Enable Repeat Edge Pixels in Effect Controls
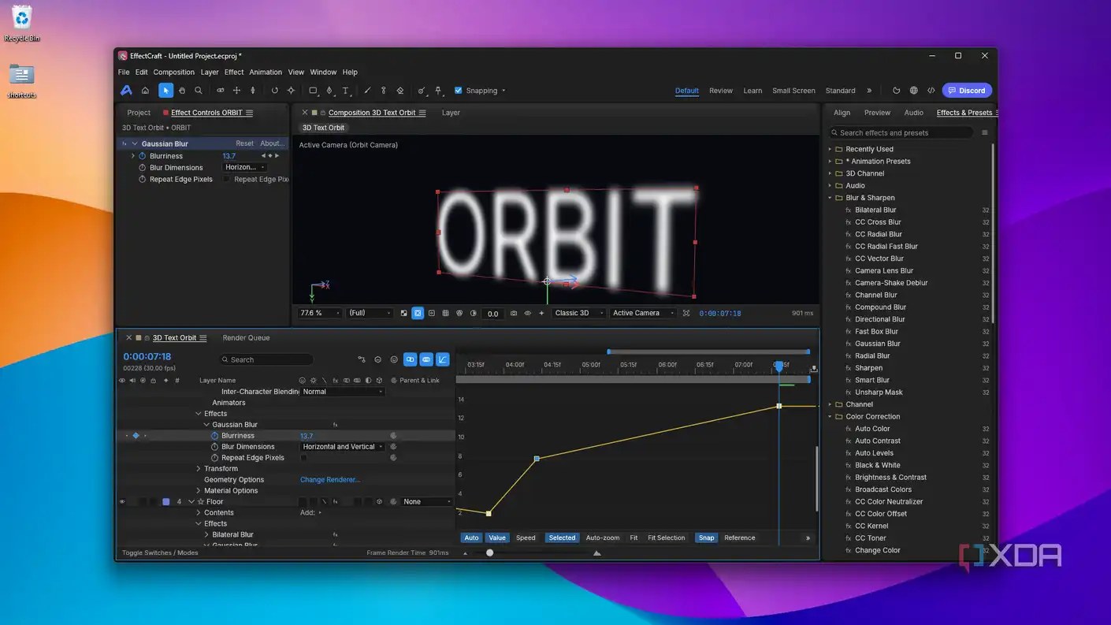The image size is (1111, 625). 228,180
